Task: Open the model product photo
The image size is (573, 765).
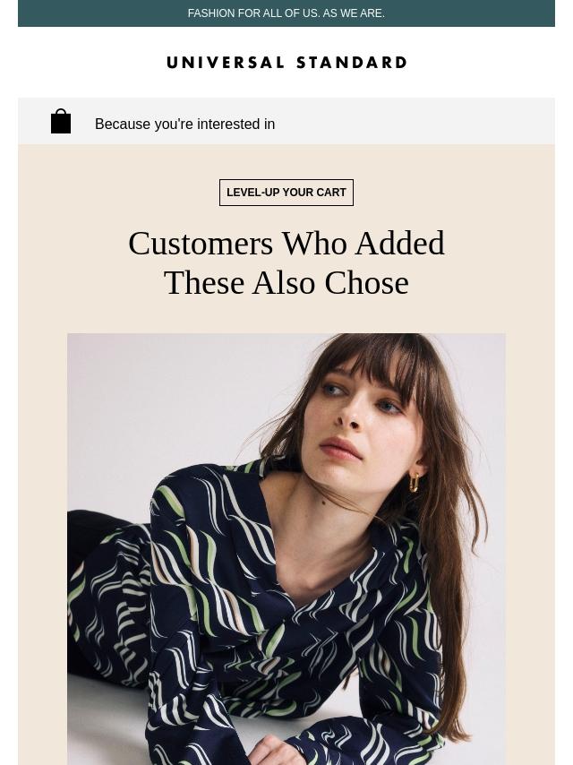Action: (286, 548)
